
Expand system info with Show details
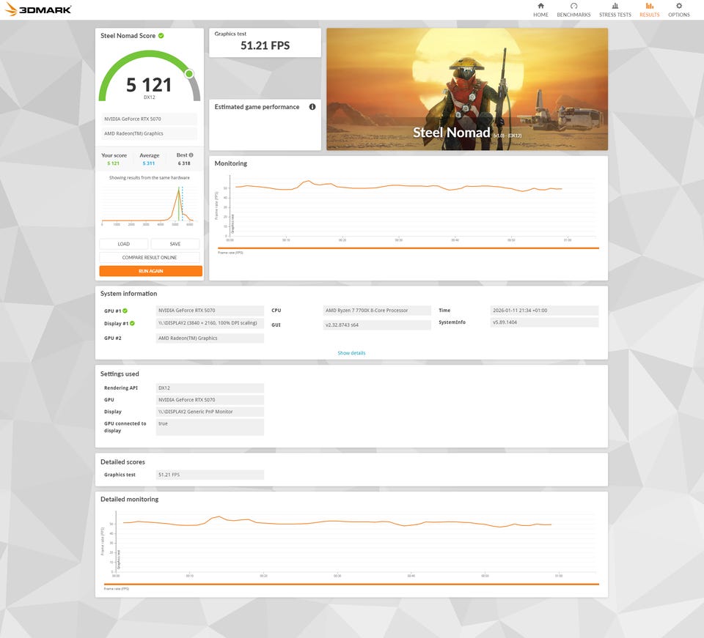click(351, 353)
